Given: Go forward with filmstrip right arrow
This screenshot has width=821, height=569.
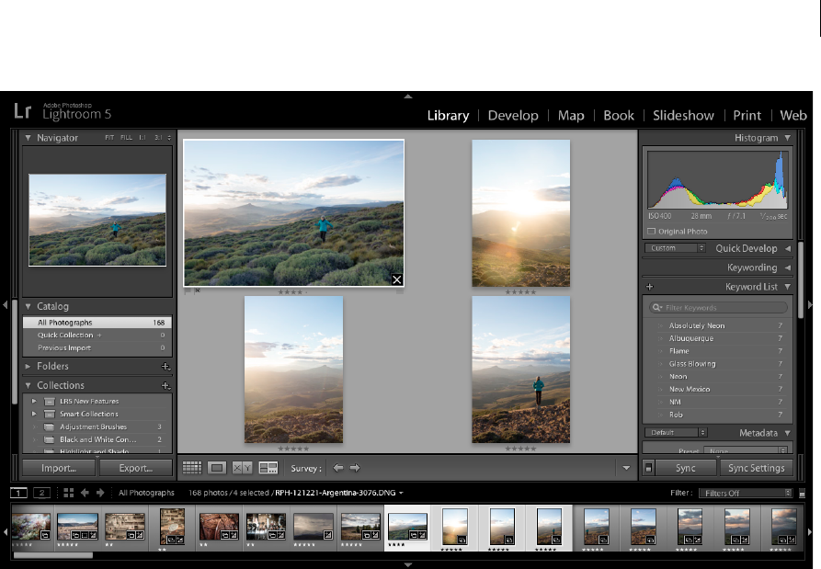Looking at the screenshot, I should pyautogui.click(x=100, y=493).
